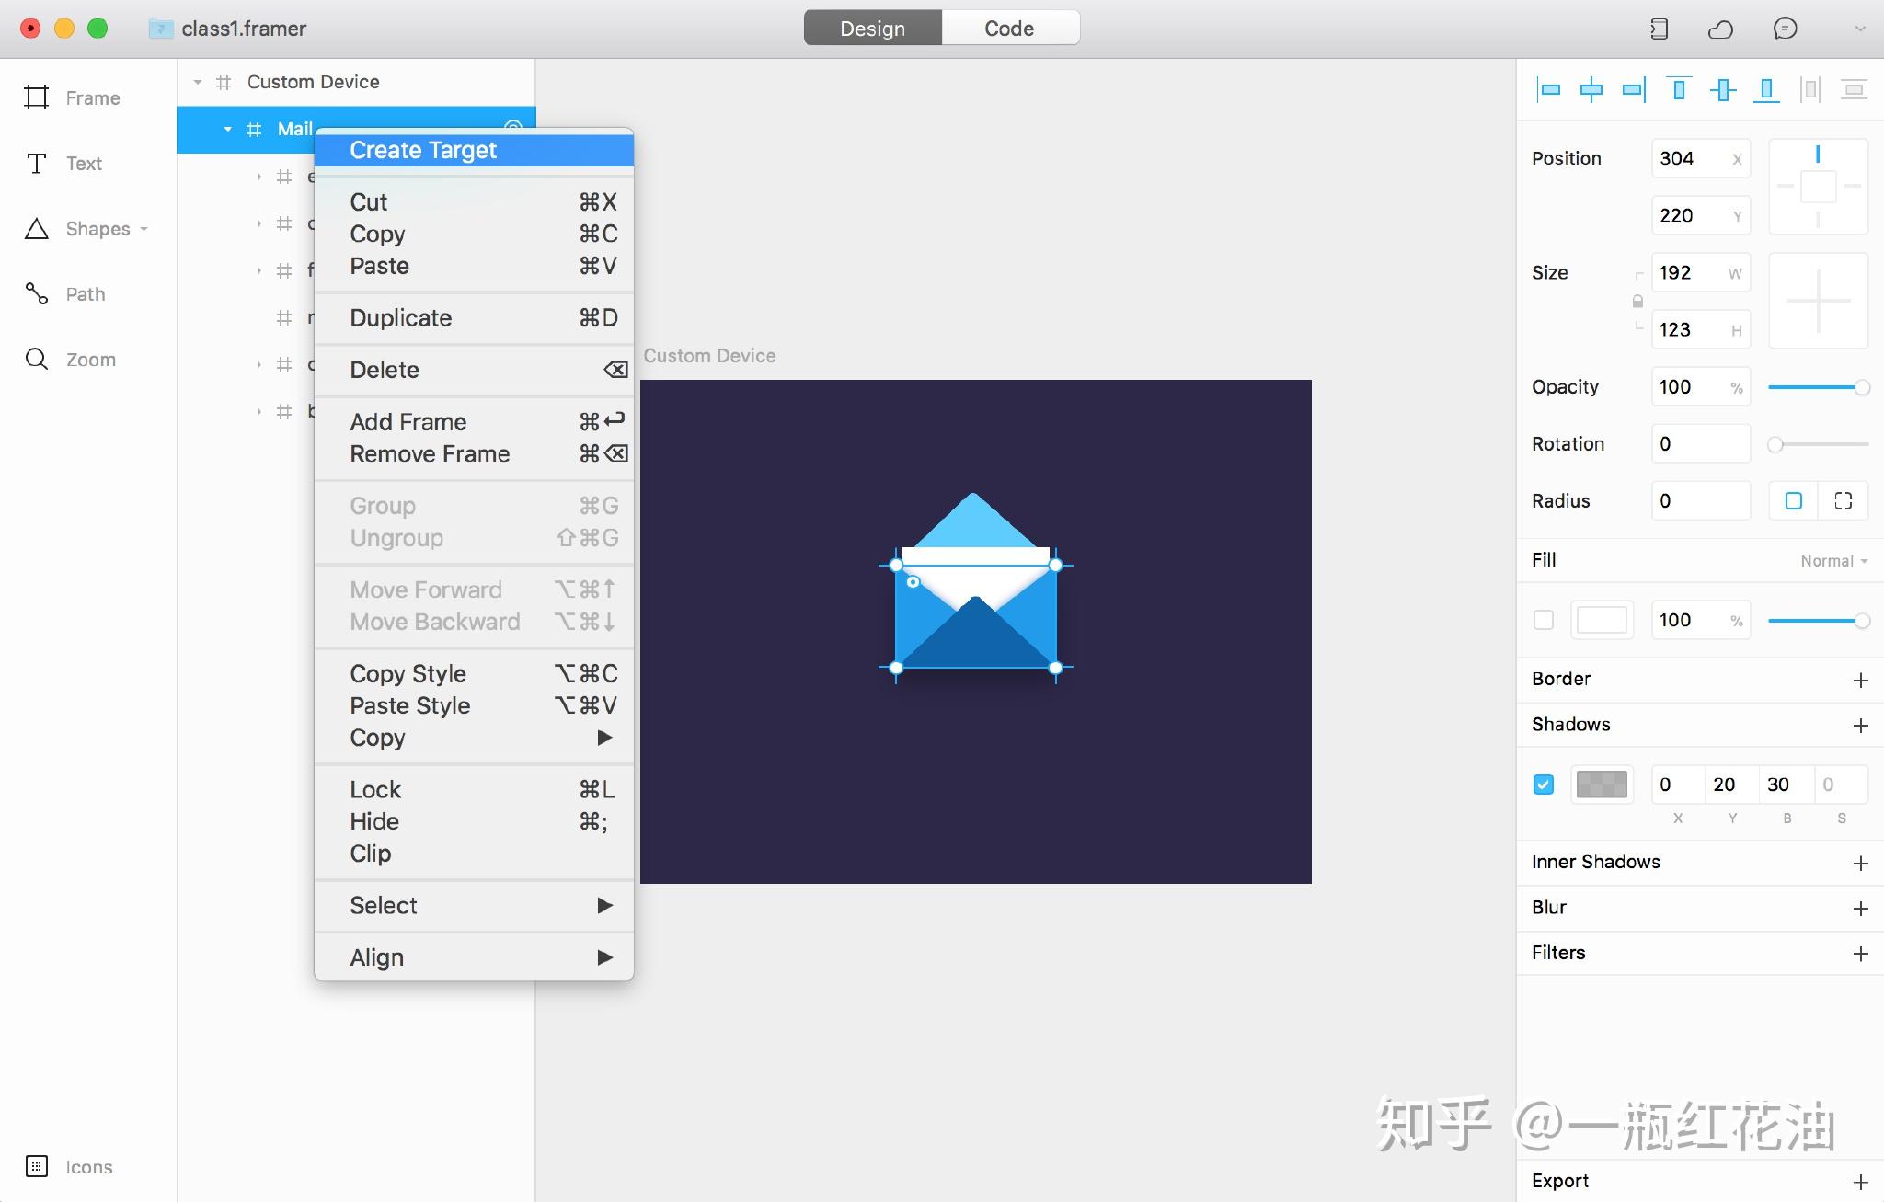1884x1202 pixels.
Task: Click the shadow color swatch
Action: click(1602, 784)
